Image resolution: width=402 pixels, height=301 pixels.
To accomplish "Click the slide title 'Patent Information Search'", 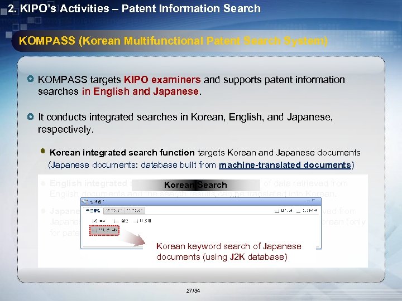I will (191, 8).
